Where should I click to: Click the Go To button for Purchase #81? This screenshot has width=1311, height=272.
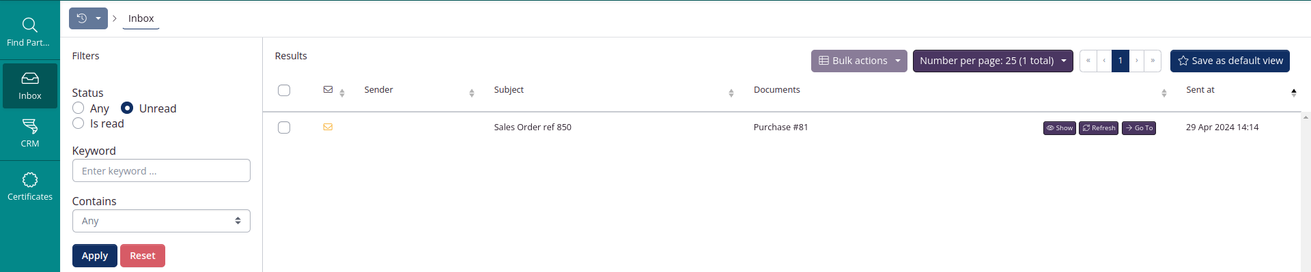(x=1139, y=127)
